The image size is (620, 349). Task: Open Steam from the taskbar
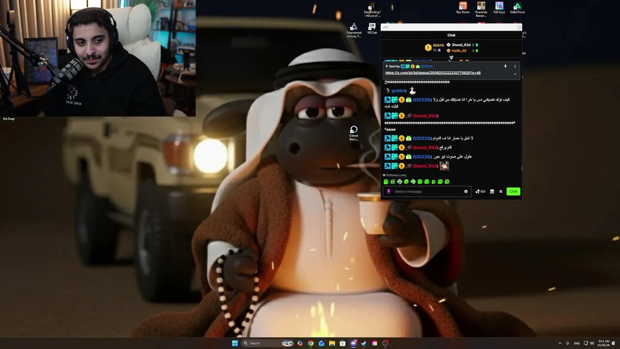tap(364, 343)
